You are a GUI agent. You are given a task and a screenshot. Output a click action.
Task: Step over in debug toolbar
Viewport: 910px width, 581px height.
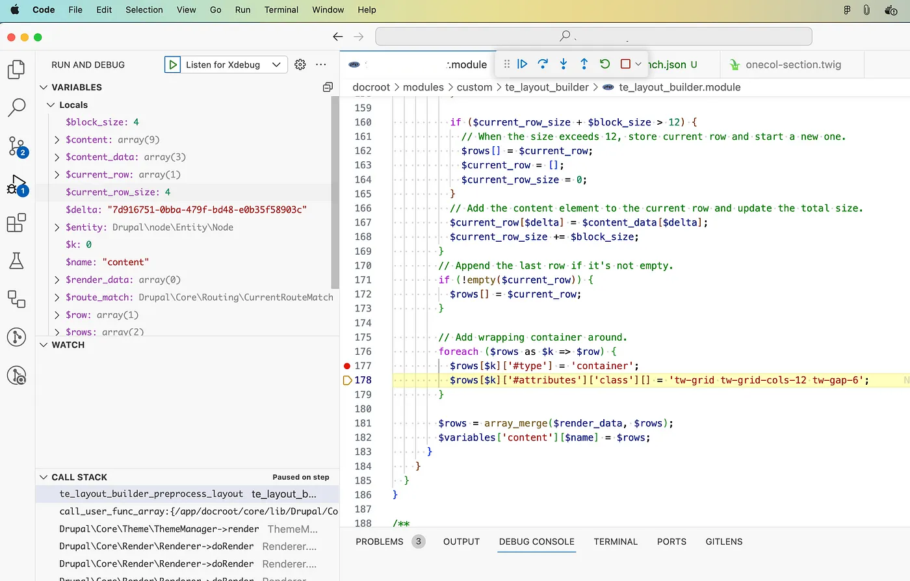click(x=543, y=64)
